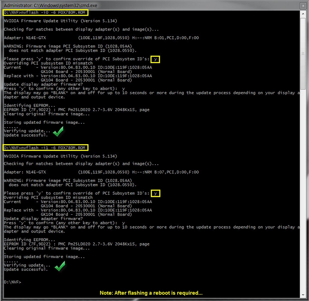Click the window title 'Administrator: C:\Windows\system32\cmd.exe'

tap(50, 6)
